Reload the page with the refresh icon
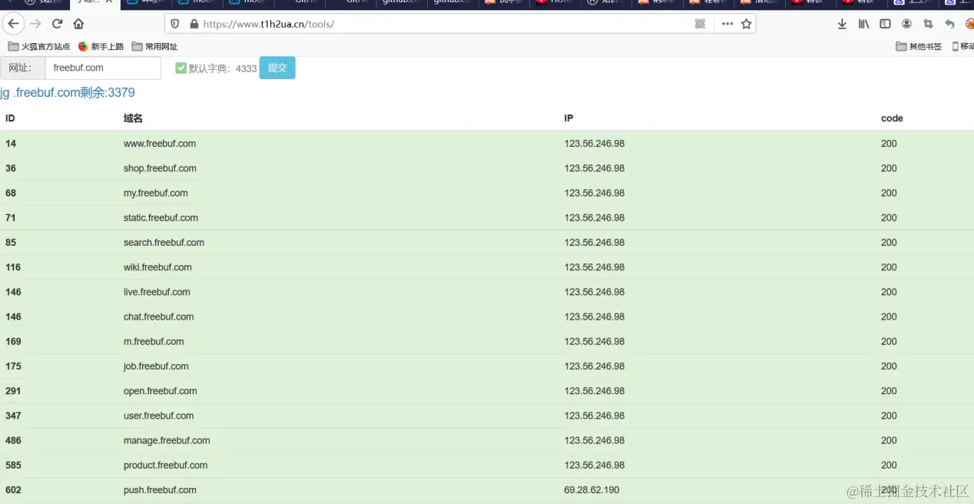Image resolution: width=974 pixels, height=504 pixels. [x=57, y=24]
